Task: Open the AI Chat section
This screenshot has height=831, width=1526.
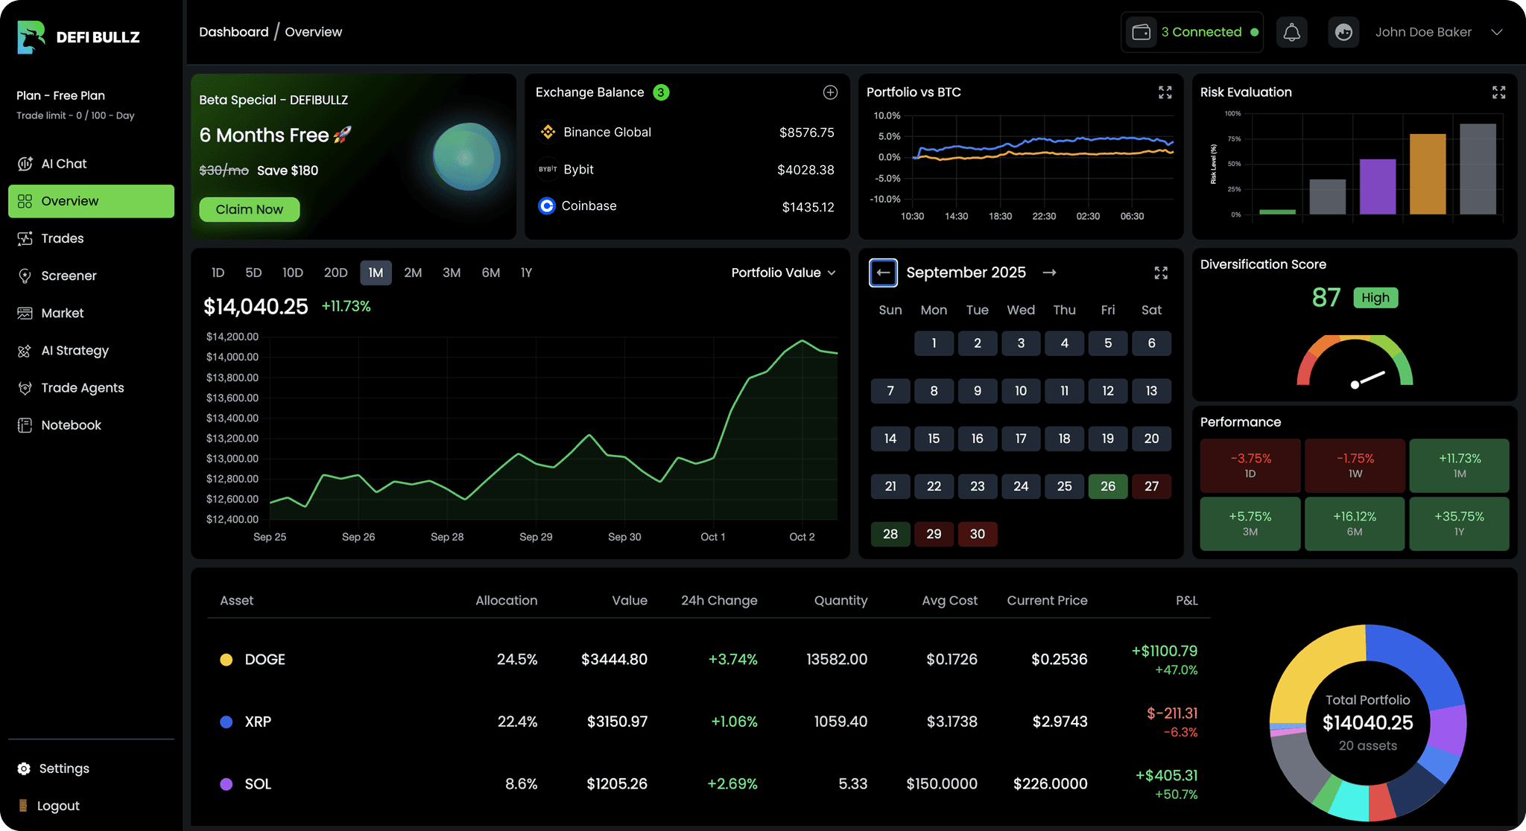Action: (x=63, y=163)
